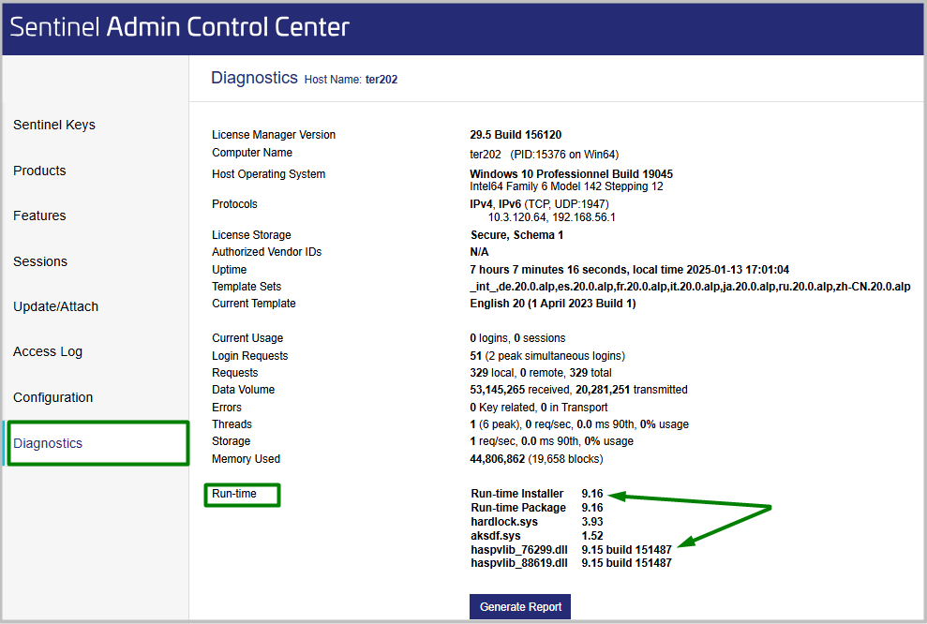Viewport: 927px width, 624px height.
Task: Select the N/A vendor IDs value
Action: (x=480, y=252)
